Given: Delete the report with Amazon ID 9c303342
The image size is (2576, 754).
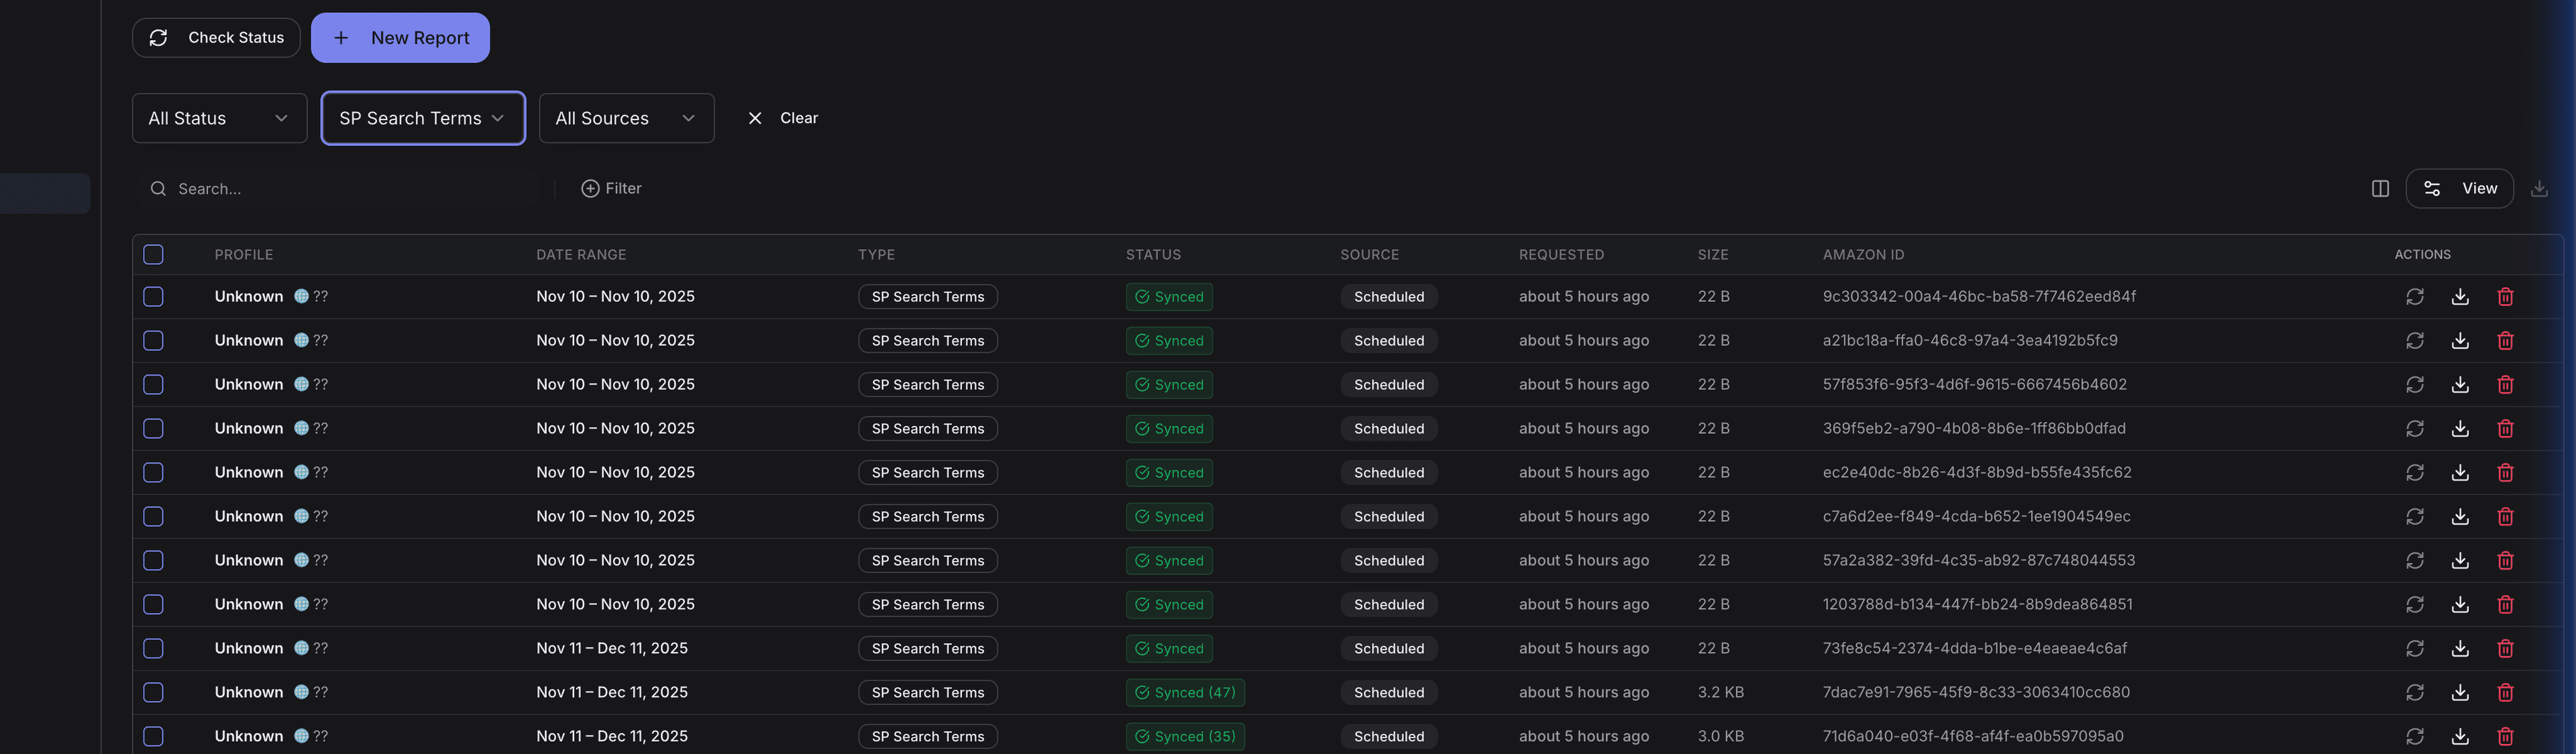Looking at the screenshot, I should [x=2505, y=296].
